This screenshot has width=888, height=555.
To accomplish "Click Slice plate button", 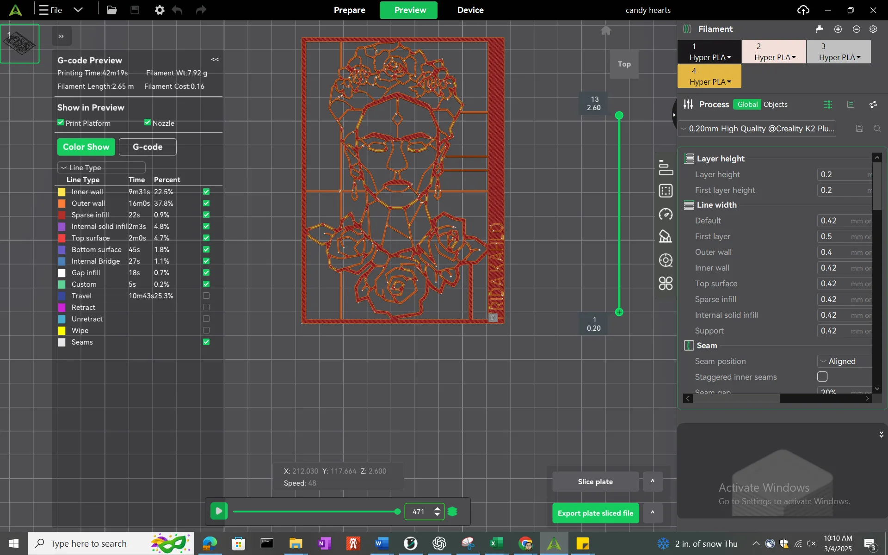I will coord(595,481).
